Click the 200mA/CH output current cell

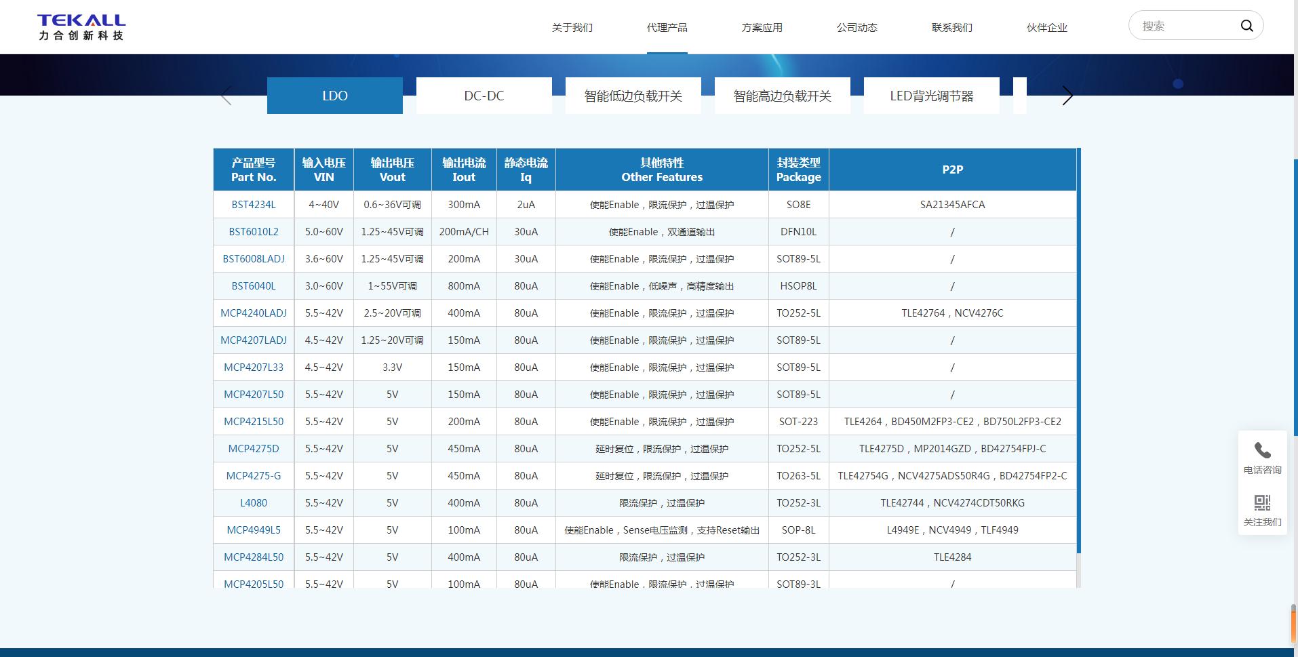[x=464, y=231]
